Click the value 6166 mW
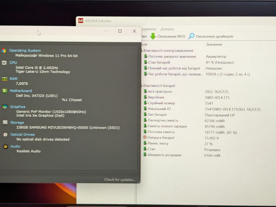This screenshot has width=276, height=207. [212, 155]
